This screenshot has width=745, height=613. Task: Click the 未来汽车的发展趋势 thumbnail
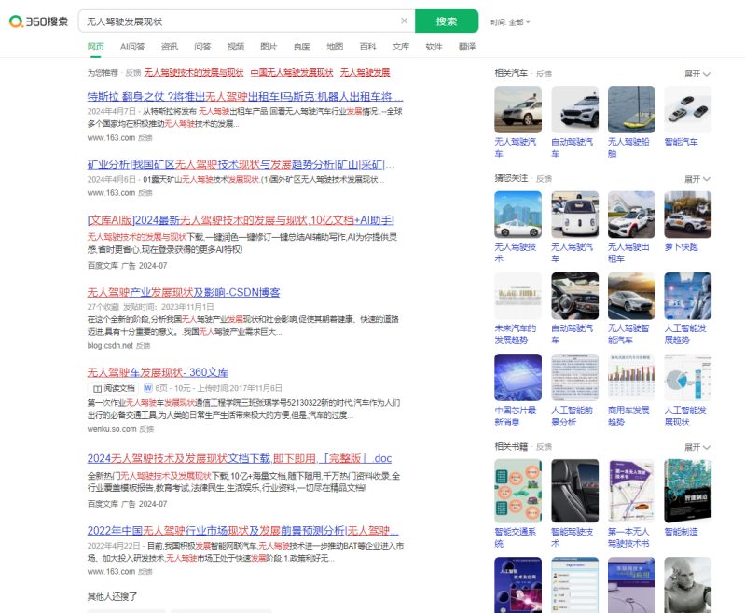click(x=517, y=296)
